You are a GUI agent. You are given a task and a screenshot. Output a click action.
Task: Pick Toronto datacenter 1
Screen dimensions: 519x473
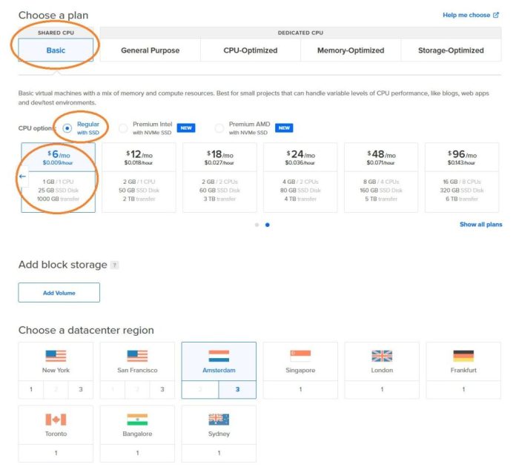(x=56, y=453)
